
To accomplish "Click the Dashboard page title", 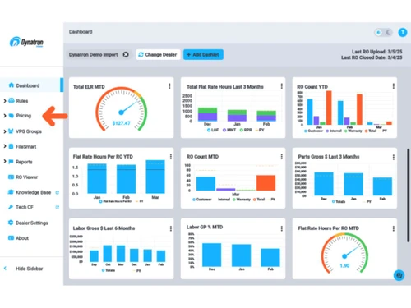I will [81, 32].
